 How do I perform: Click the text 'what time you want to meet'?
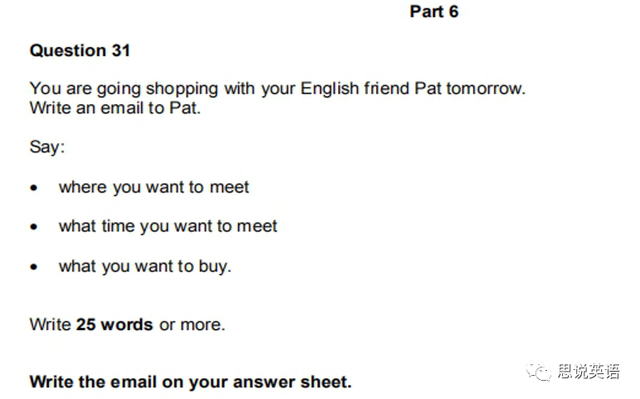[167, 226]
